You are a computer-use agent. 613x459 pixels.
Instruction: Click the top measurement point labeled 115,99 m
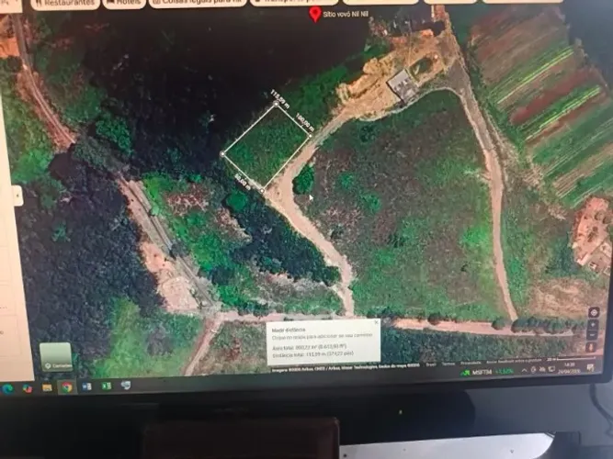pyautogui.click(x=276, y=104)
